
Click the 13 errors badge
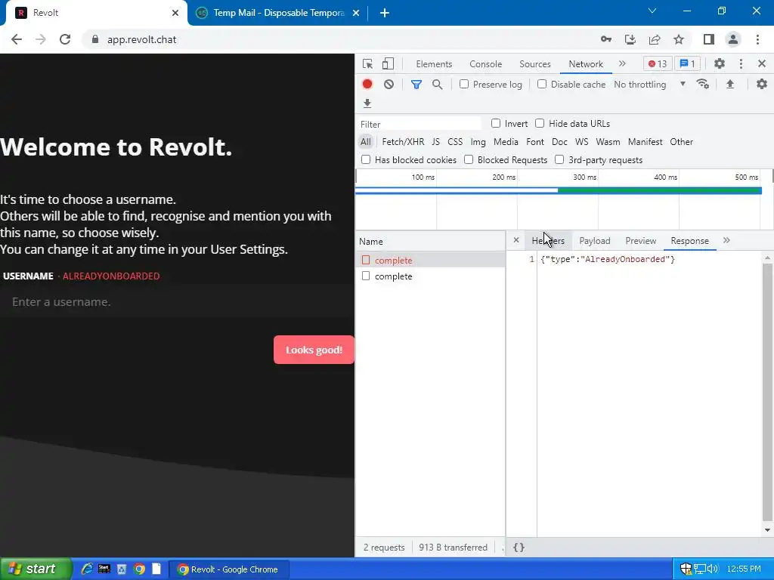pos(658,63)
